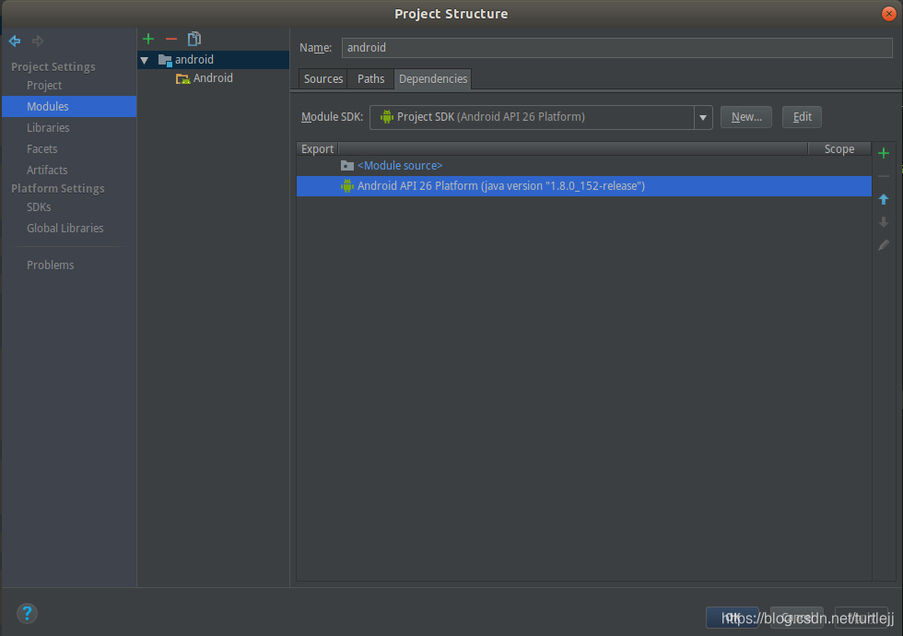The height and width of the screenshot is (636, 903).
Task: Open the SDKs platform settings
Action: coord(39,207)
